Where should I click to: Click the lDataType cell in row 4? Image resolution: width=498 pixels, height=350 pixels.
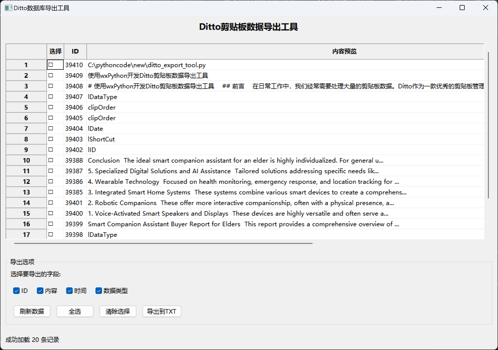(285, 97)
